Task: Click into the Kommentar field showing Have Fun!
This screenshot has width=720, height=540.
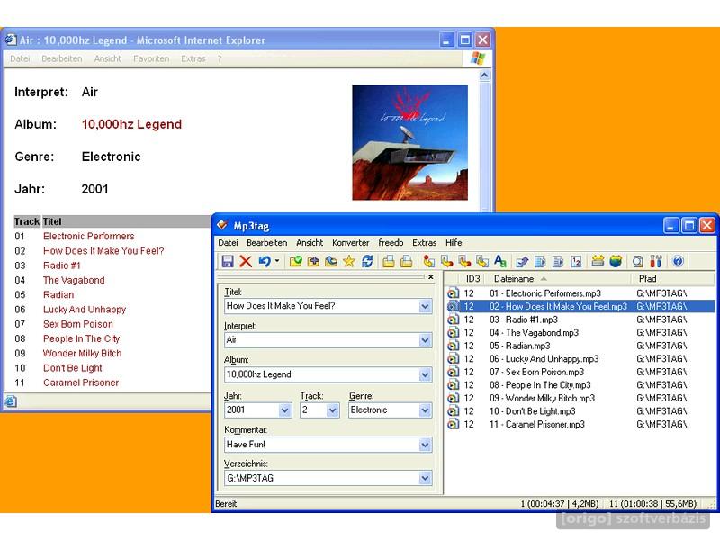Action: click(x=322, y=445)
